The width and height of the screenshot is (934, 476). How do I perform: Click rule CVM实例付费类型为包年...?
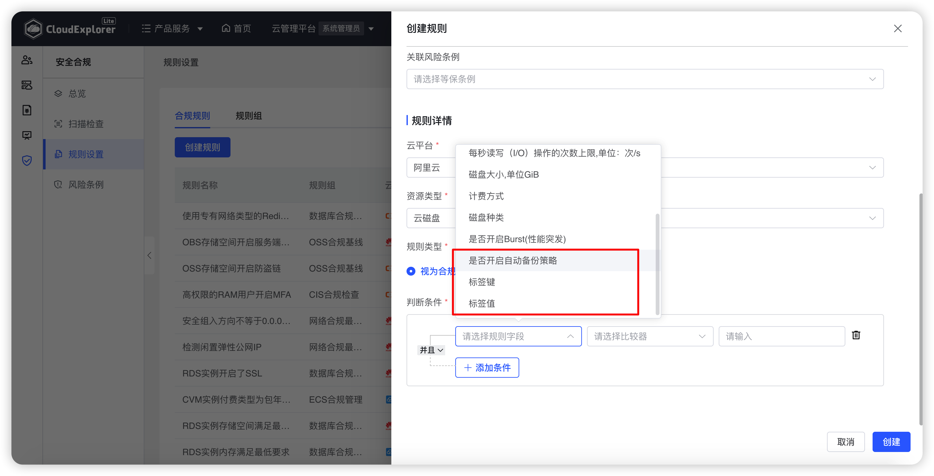[236, 400]
